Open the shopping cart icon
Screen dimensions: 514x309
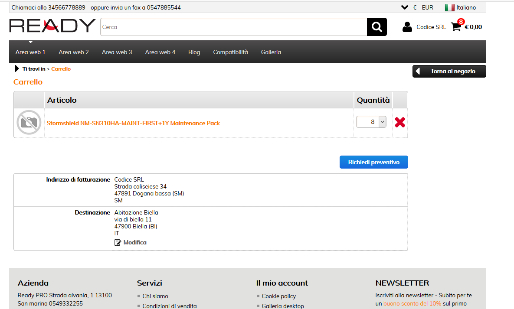[x=456, y=27]
